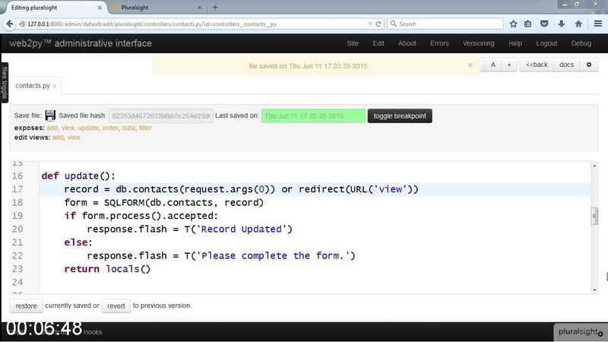
Task: Close the Editing pluralsight browser tab
Action: point(100,8)
